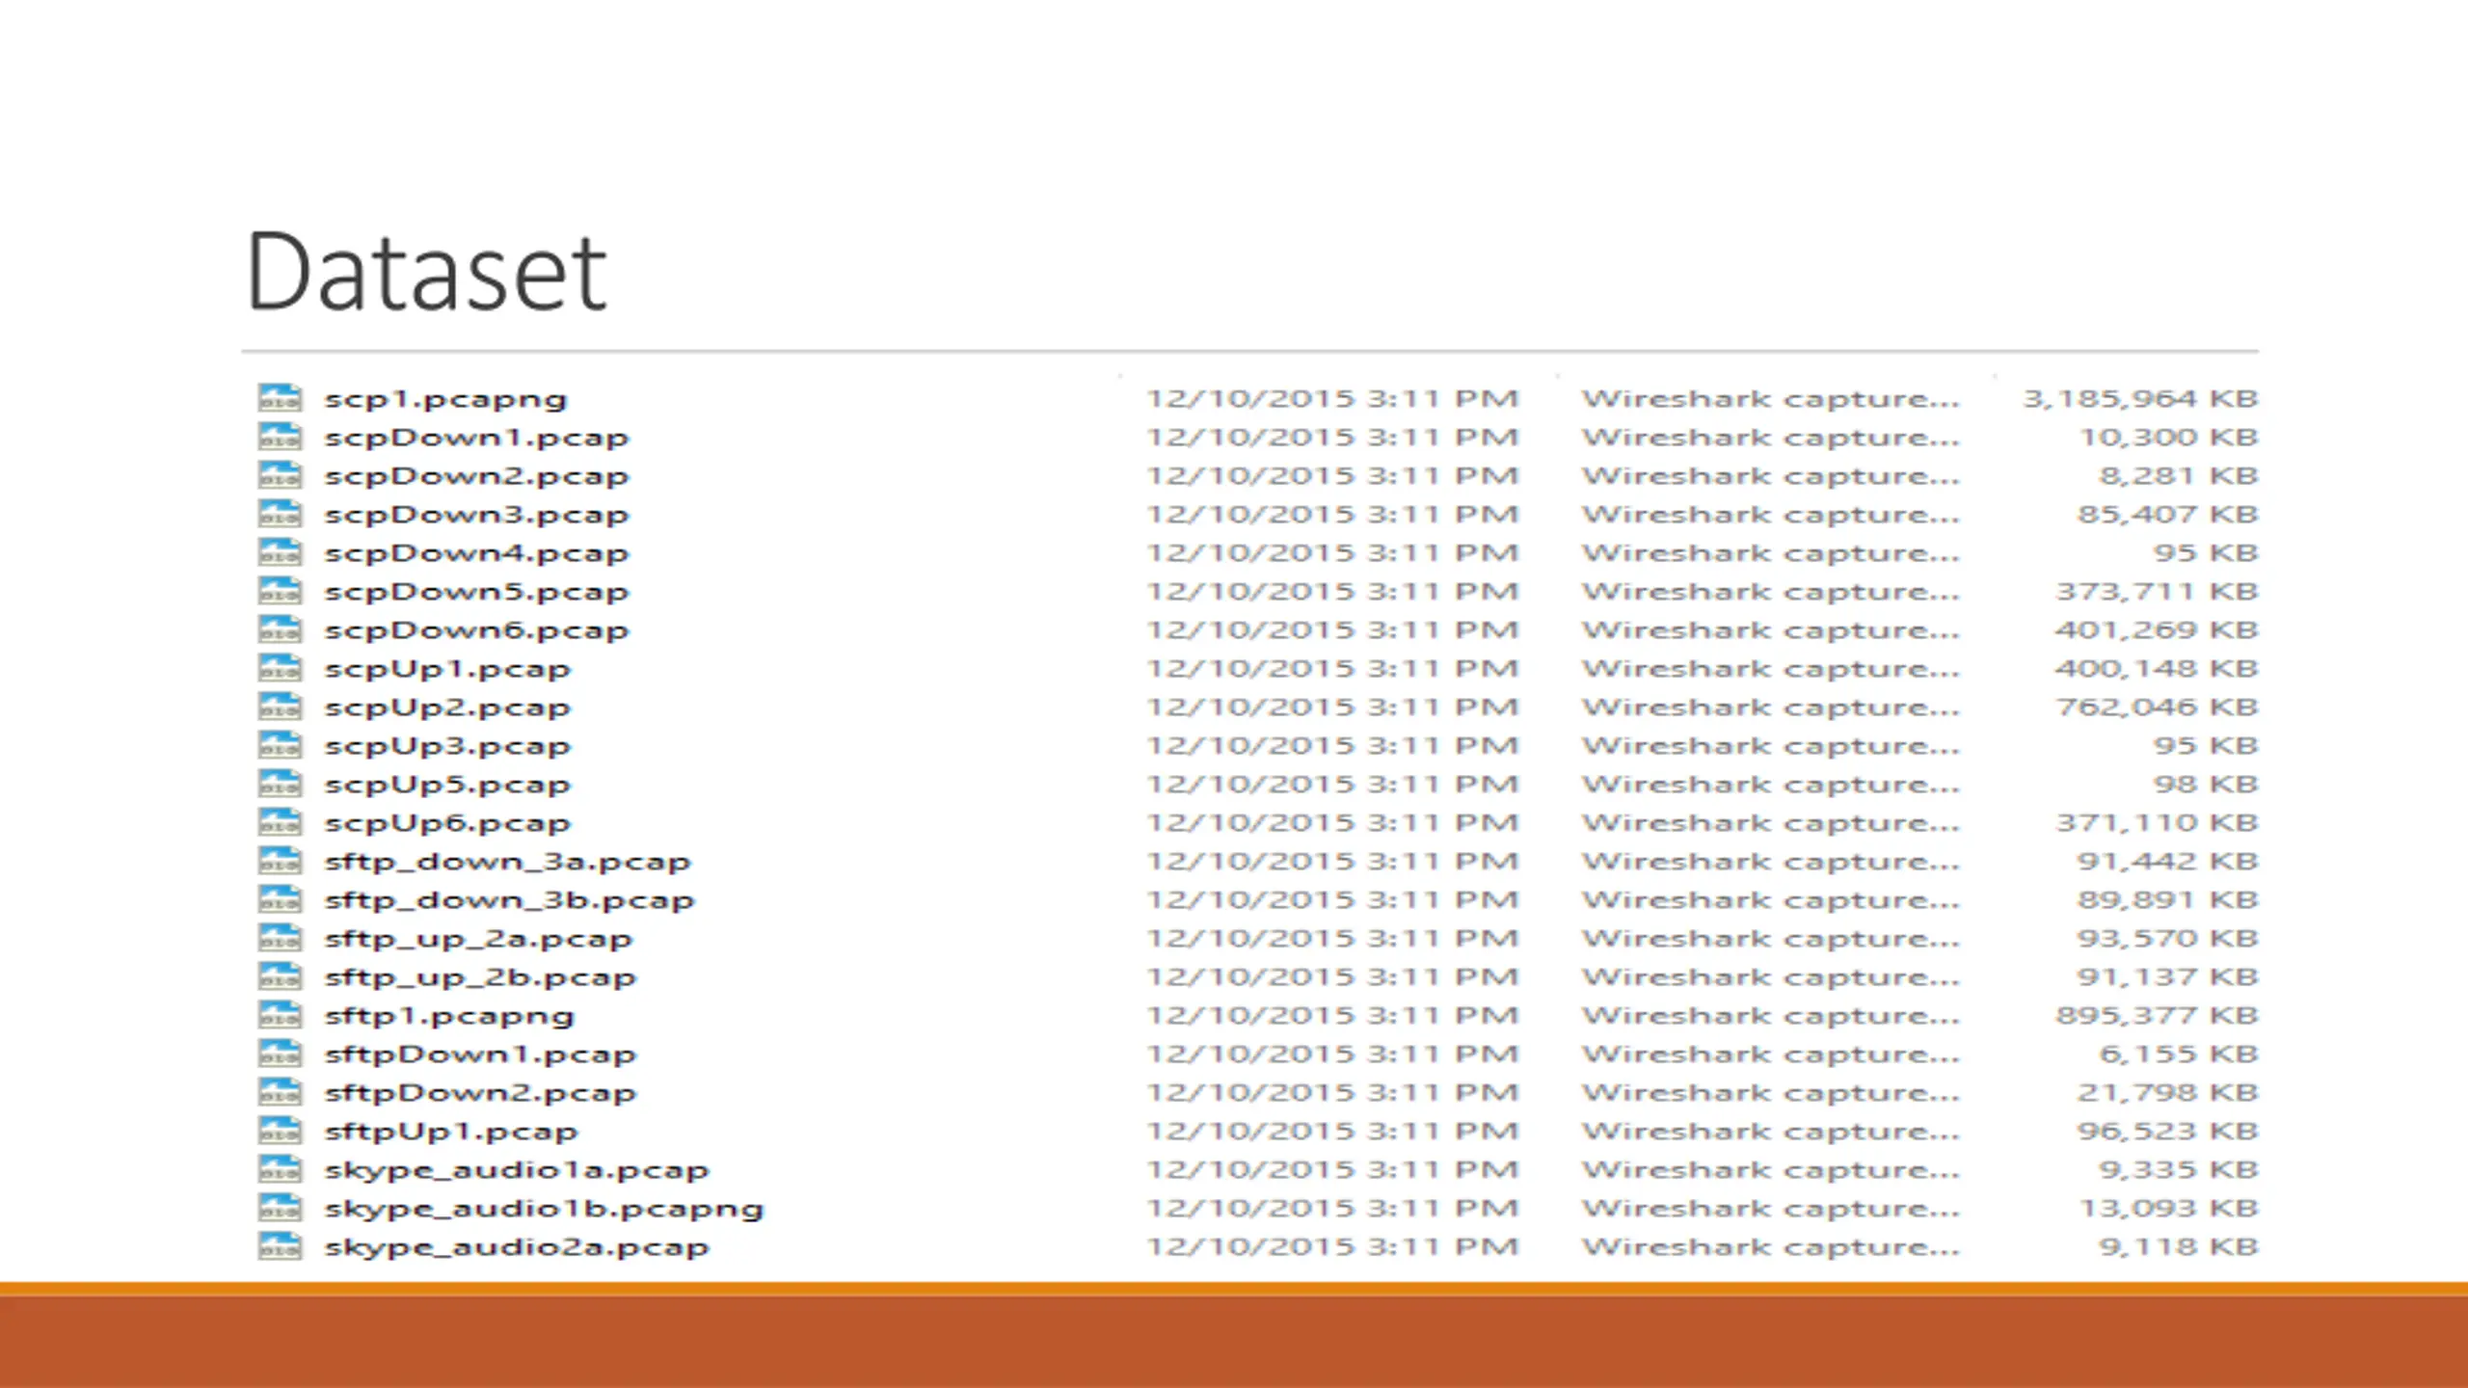Viewport: 2468px width, 1388px height.
Task: Select file name sftp_down_3a.pcap
Action: (508, 863)
